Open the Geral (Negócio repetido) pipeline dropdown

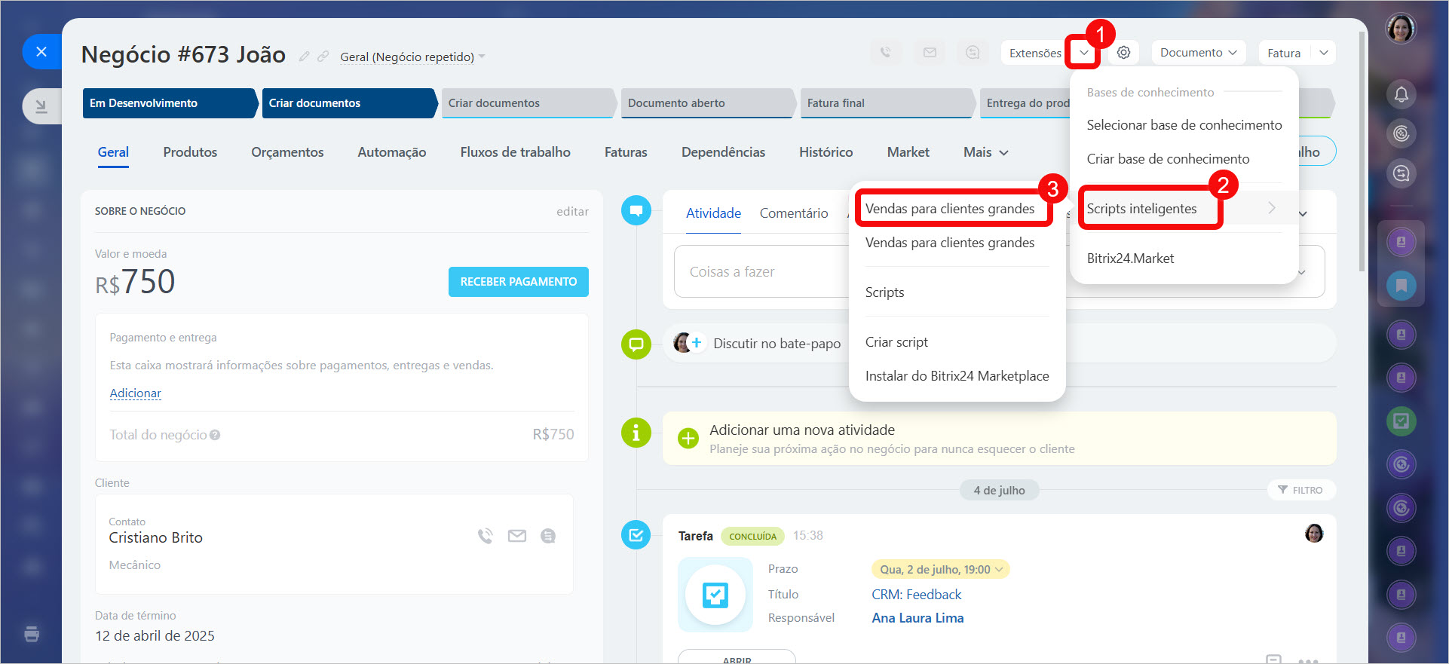tap(412, 57)
